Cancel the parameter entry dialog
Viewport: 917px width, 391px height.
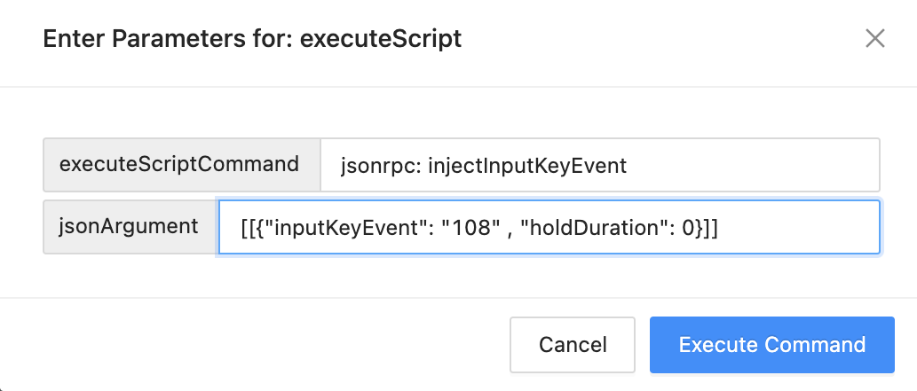point(573,345)
